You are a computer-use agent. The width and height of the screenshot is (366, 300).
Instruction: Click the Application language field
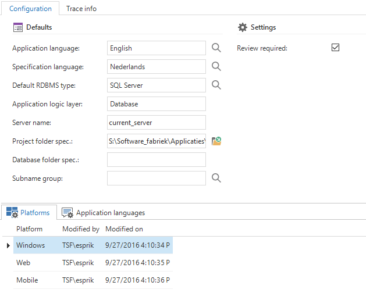coord(157,48)
